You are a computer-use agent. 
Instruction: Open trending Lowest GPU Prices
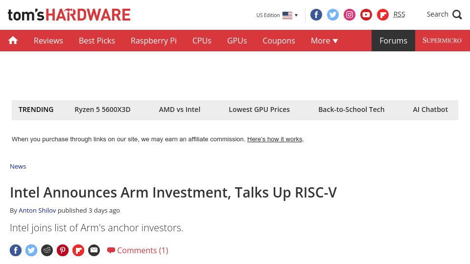(259, 110)
